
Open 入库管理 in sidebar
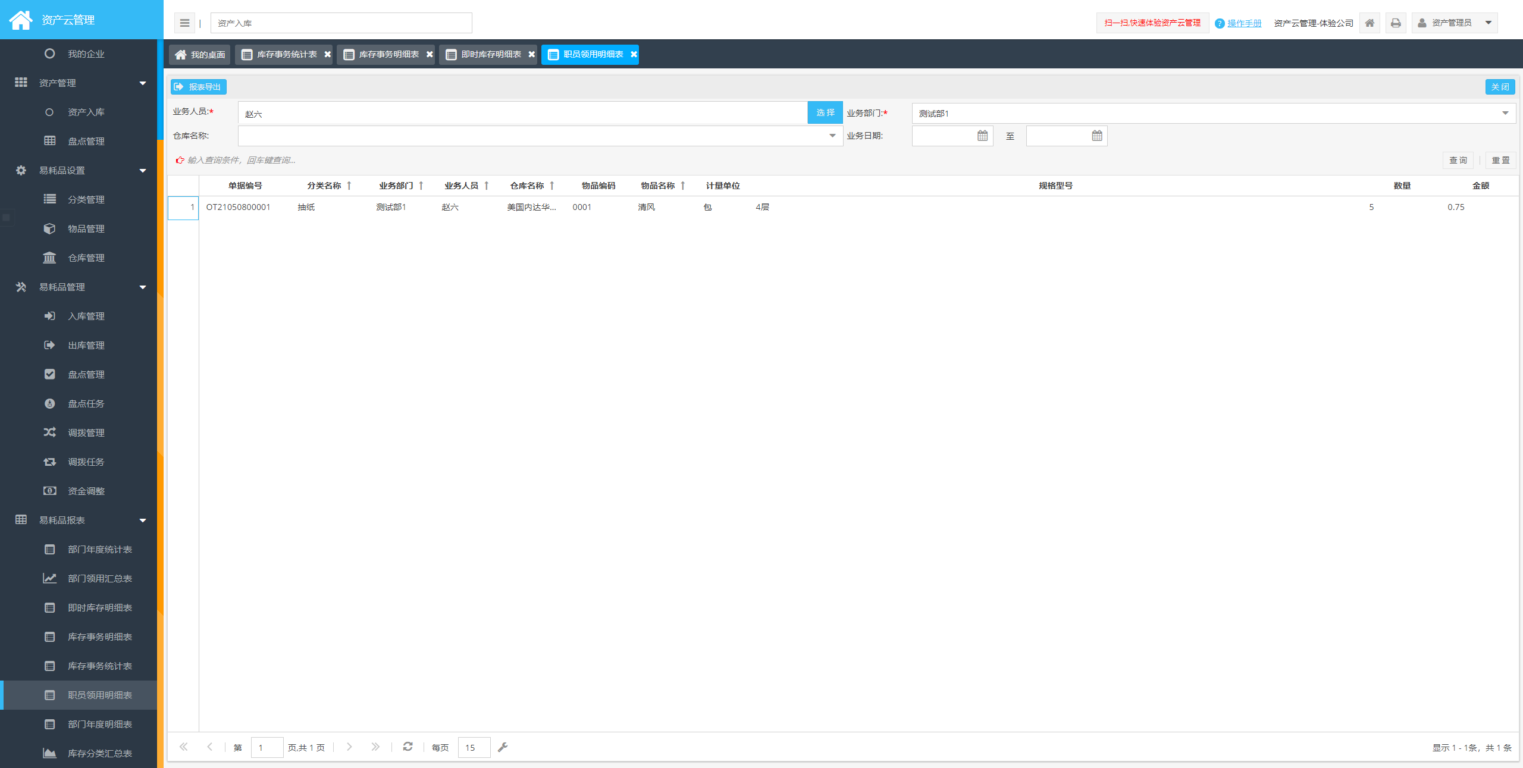click(79, 316)
